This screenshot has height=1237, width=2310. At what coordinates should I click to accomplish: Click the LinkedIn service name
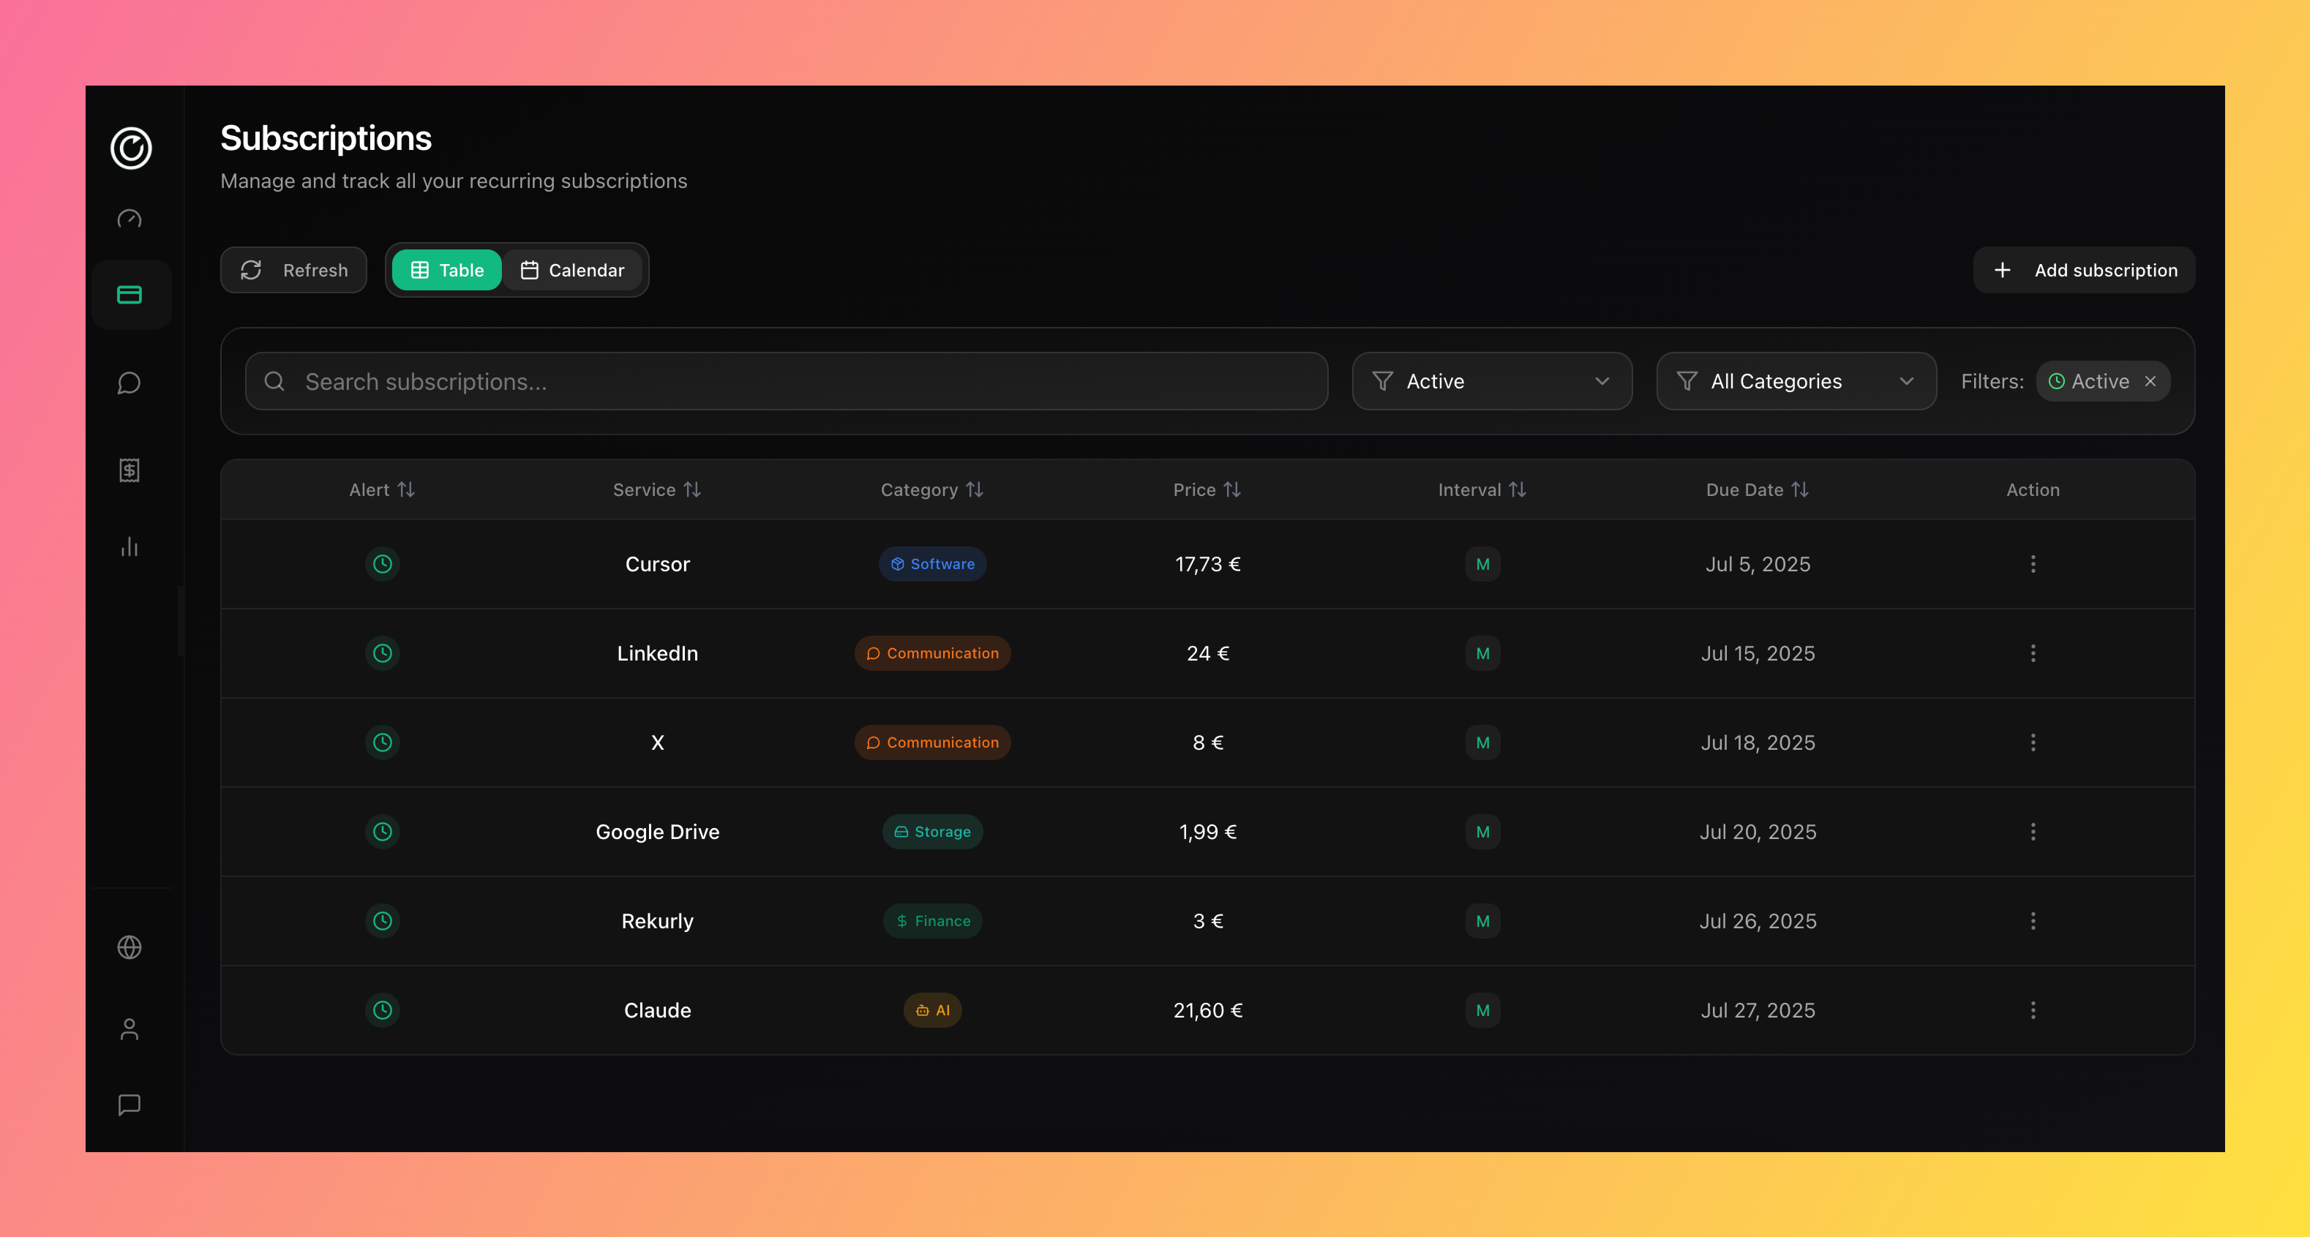coord(657,653)
